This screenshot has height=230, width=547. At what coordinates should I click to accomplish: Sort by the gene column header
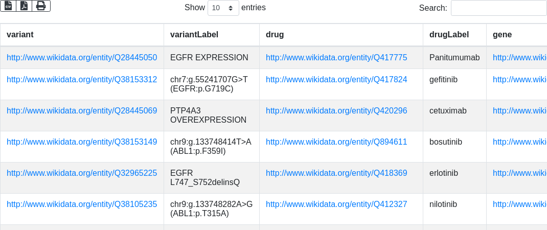click(502, 35)
